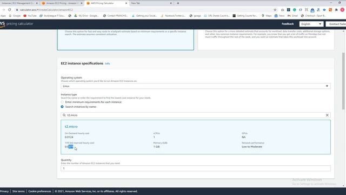The width and height of the screenshot is (346, 195).
Task: Open the Contact FRANCHISE bookmark
Action: point(115,16)
